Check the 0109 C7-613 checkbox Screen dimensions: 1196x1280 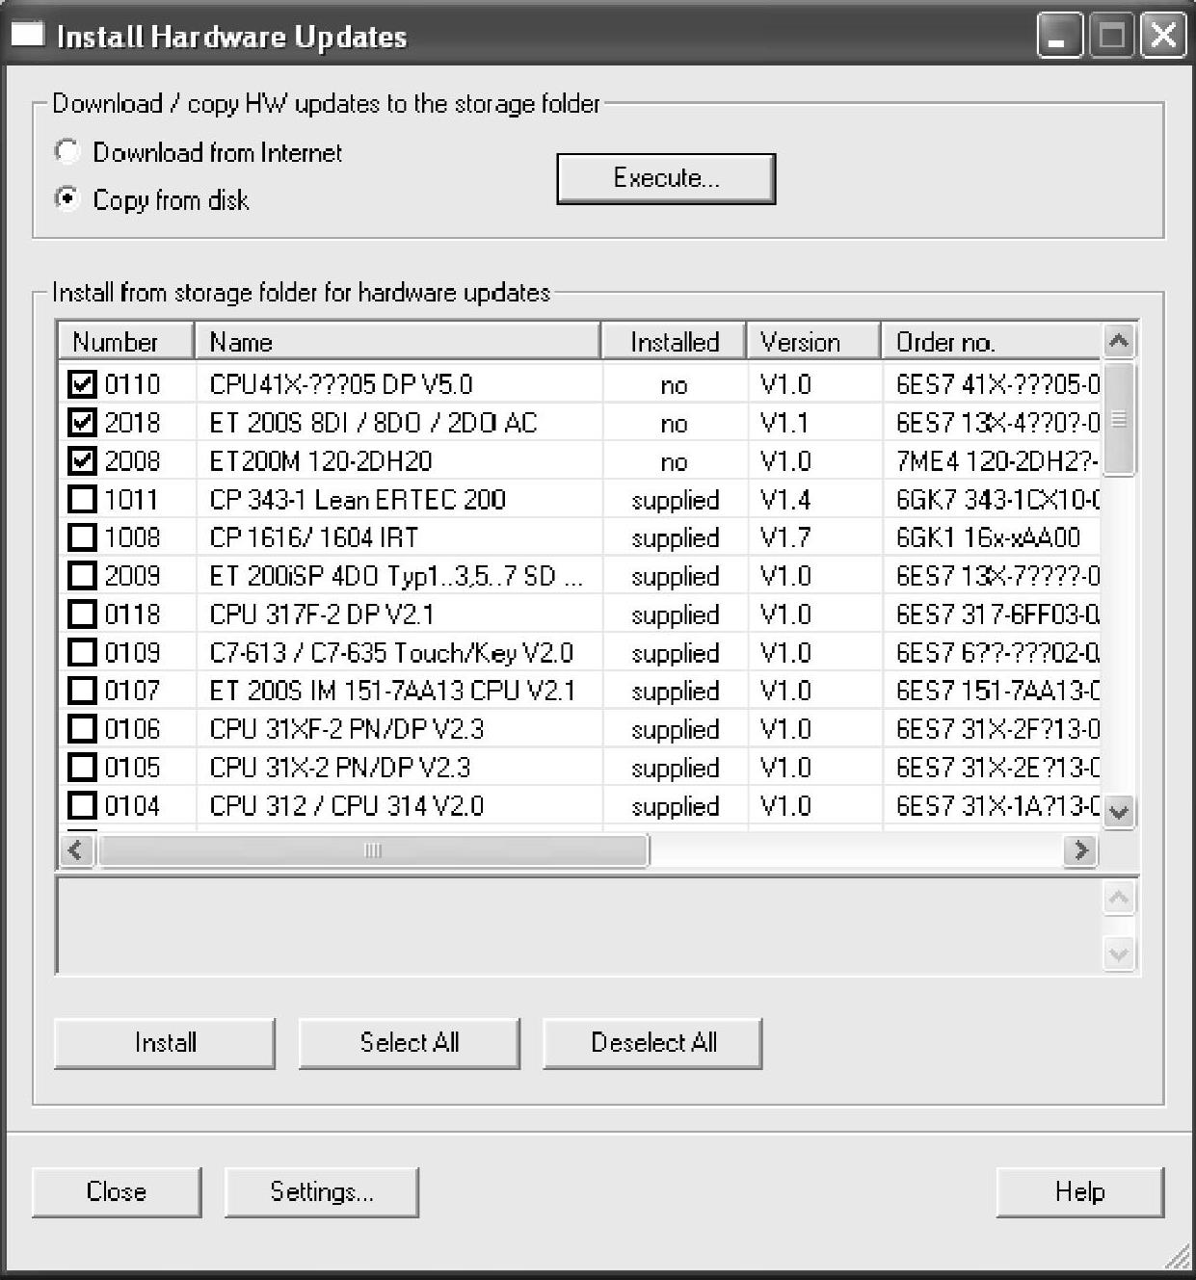tap(83, 652)
